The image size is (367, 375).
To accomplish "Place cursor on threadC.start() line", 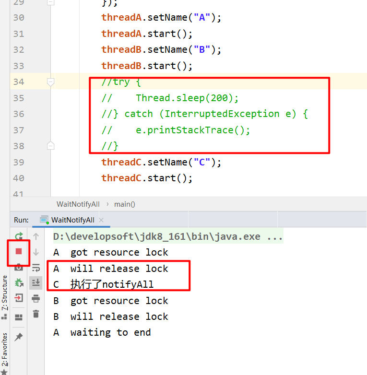I will pos(147,178).
